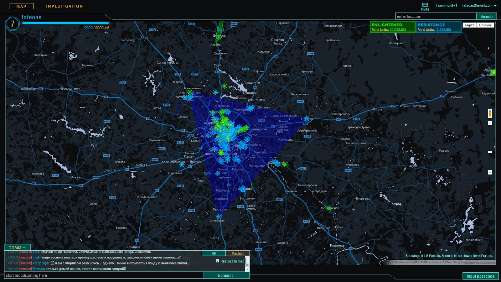Click the Transmit button
Screen dimensions: 501x282
pos(225,275)
